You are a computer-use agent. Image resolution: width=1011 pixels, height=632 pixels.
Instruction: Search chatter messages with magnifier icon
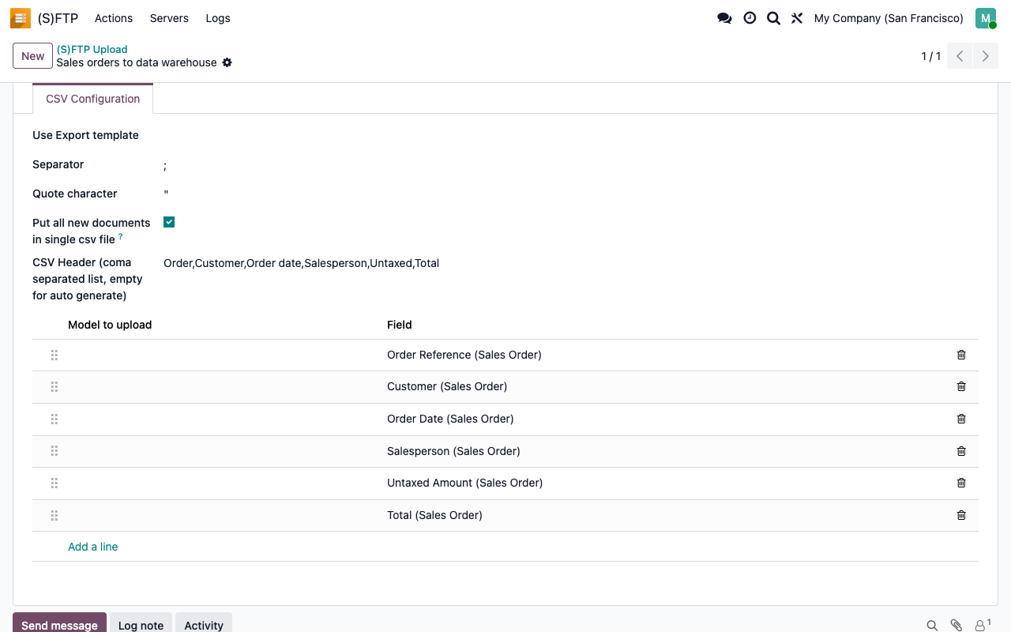(x=932, y=626)
